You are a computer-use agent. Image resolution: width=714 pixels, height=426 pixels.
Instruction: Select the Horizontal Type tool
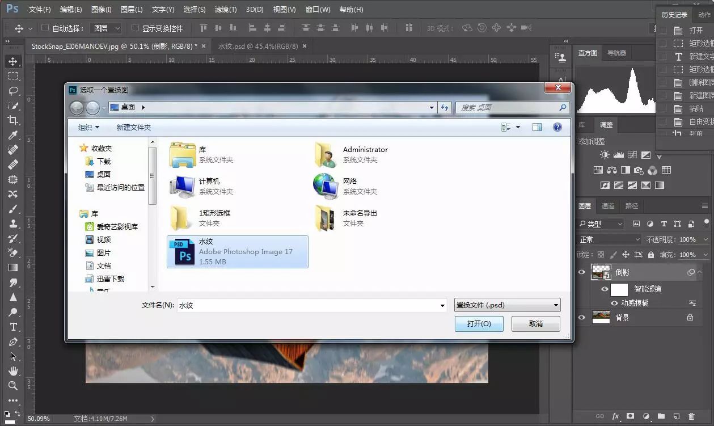click(12, 327)
